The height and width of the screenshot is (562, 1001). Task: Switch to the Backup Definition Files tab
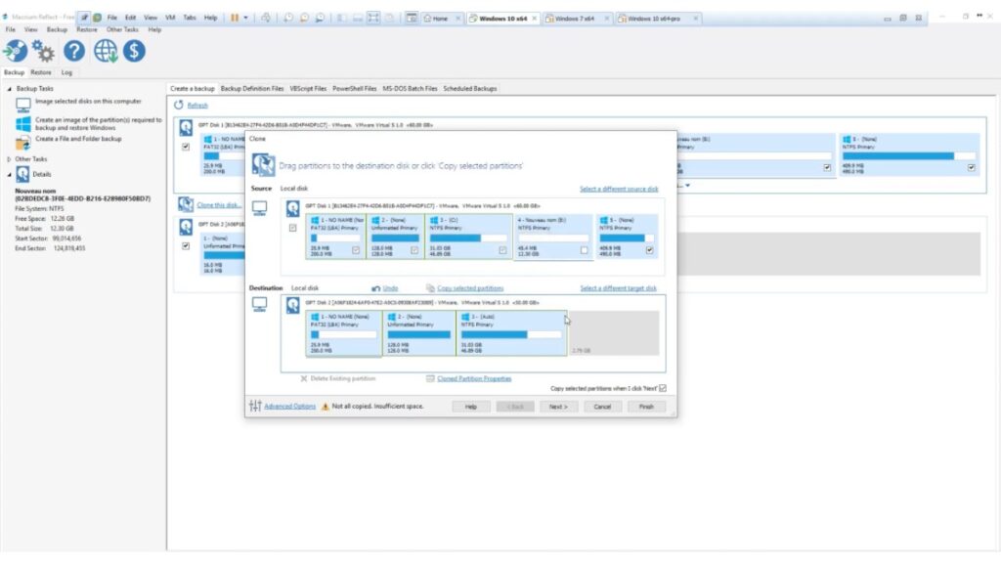252,89
